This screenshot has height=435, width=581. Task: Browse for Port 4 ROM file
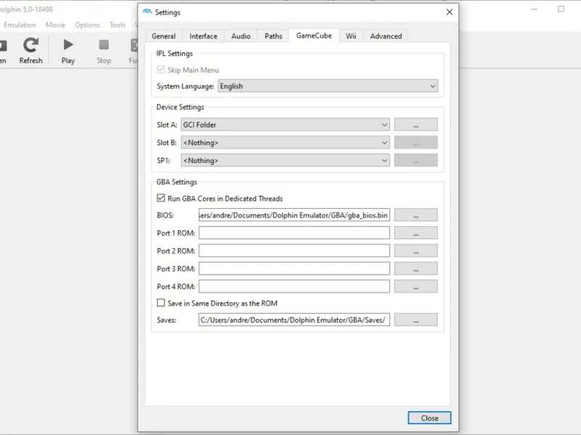coord(415,286)
